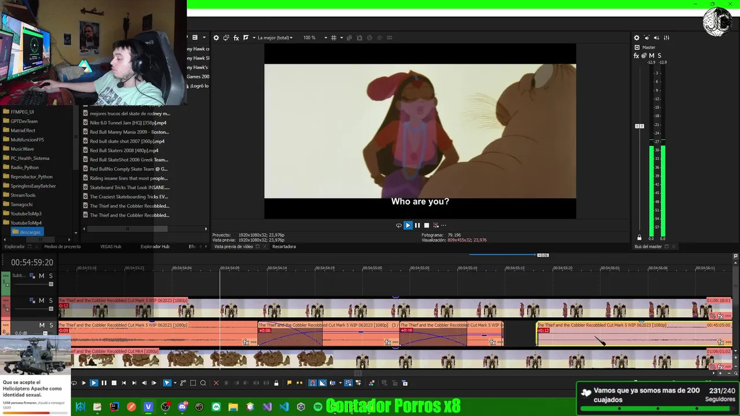
Task: Open event FX on first audio clip
Action: tap(246, 342)
